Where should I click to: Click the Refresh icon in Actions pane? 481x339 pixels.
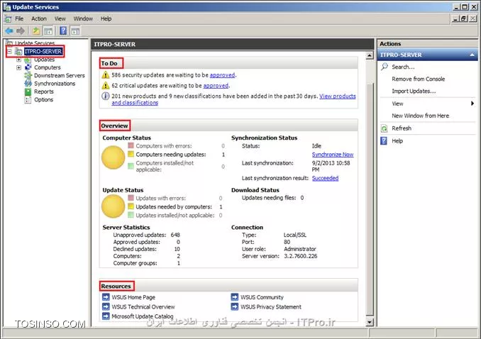point(384,128)
